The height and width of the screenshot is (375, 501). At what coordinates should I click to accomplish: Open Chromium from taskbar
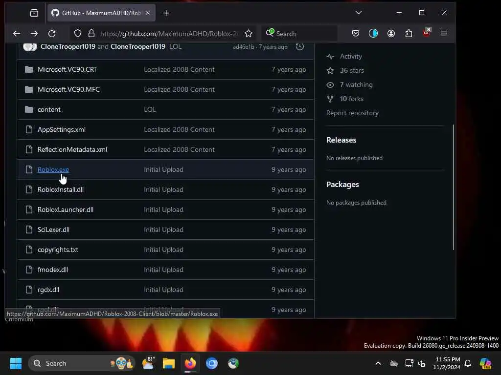pos(211,363)
